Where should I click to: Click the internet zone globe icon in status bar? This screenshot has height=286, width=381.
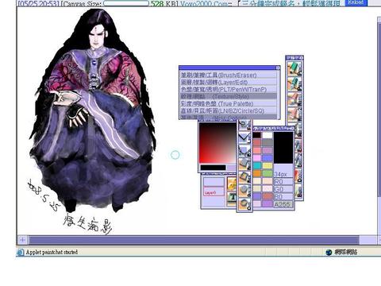[x=329, y=252]
